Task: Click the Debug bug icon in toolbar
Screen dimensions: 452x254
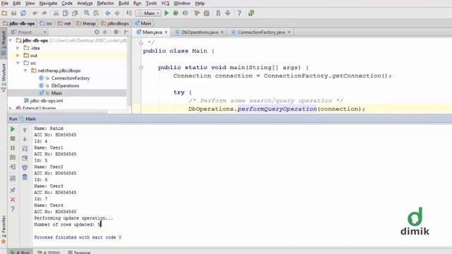Action: coord(176,13)
